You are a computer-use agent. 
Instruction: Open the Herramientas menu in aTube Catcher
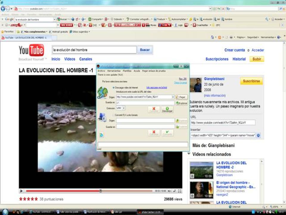coord(114,71)
